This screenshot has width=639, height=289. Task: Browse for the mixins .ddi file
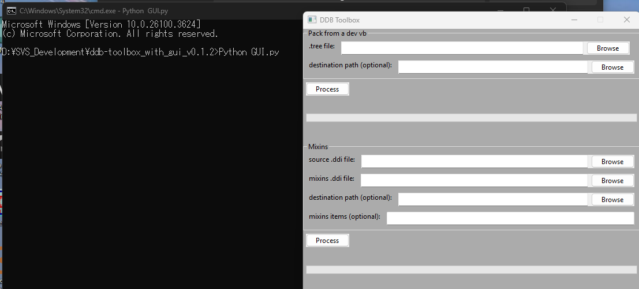coord(612,181)
